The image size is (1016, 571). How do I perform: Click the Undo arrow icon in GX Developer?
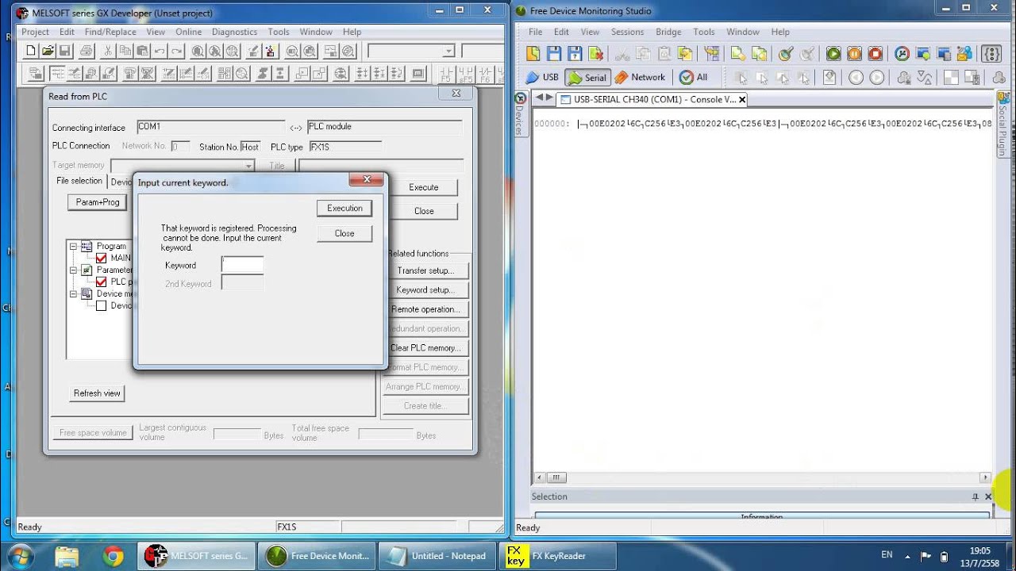[x=160, y=51]
